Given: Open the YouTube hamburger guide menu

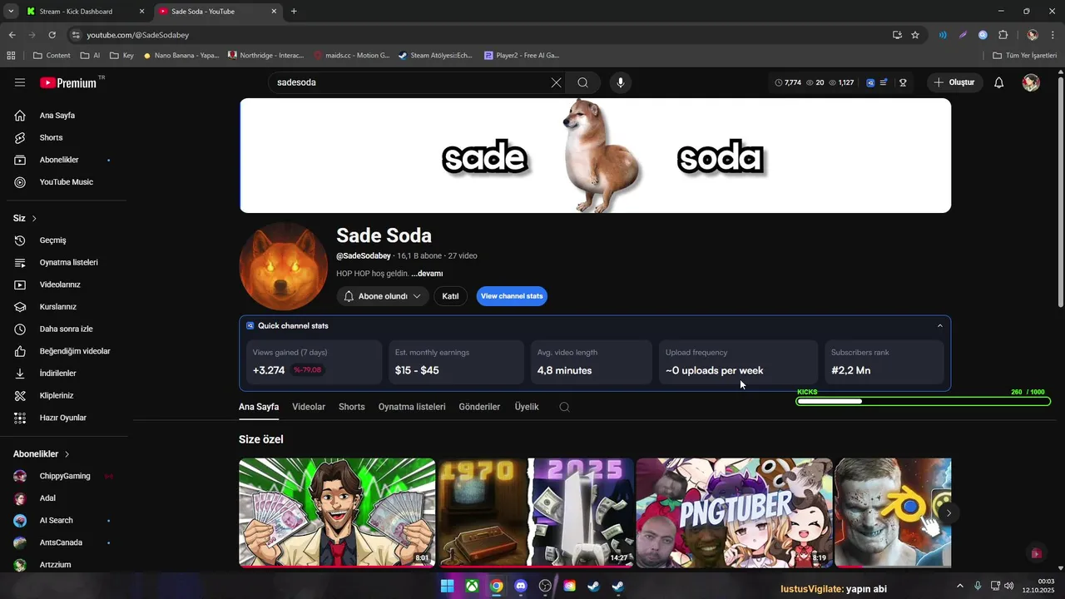Looking at the screenshot, I should coord(20,82).
